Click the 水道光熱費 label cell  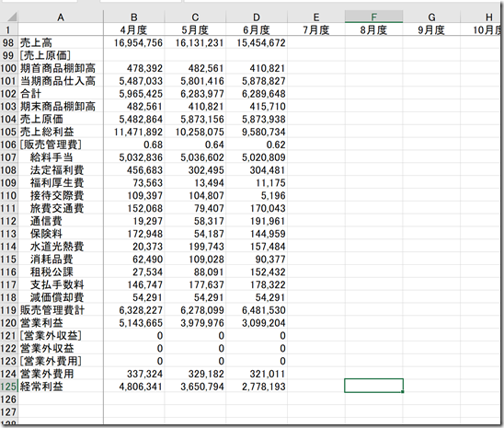coord(61,247)
